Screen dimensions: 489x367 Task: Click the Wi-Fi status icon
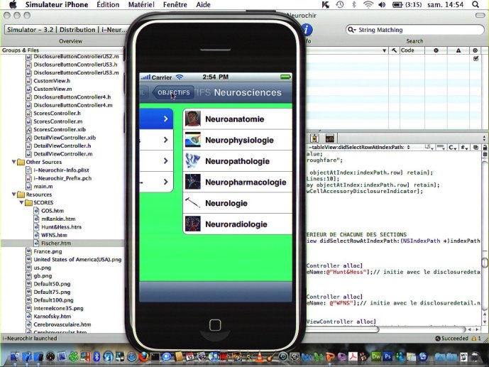(x=368, y=5)
